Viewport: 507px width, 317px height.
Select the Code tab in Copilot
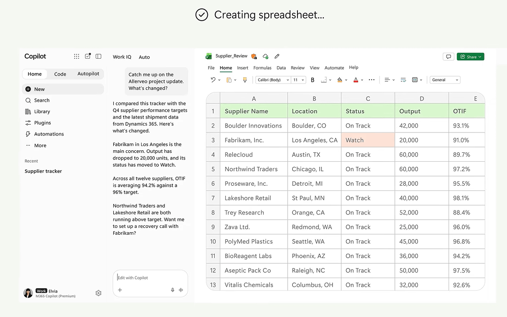[x=60, y=74]
